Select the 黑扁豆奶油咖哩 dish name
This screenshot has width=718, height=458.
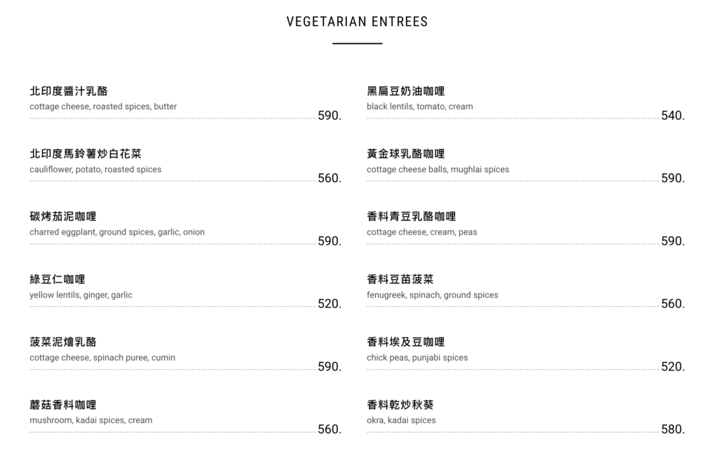(x=406, y=91)
